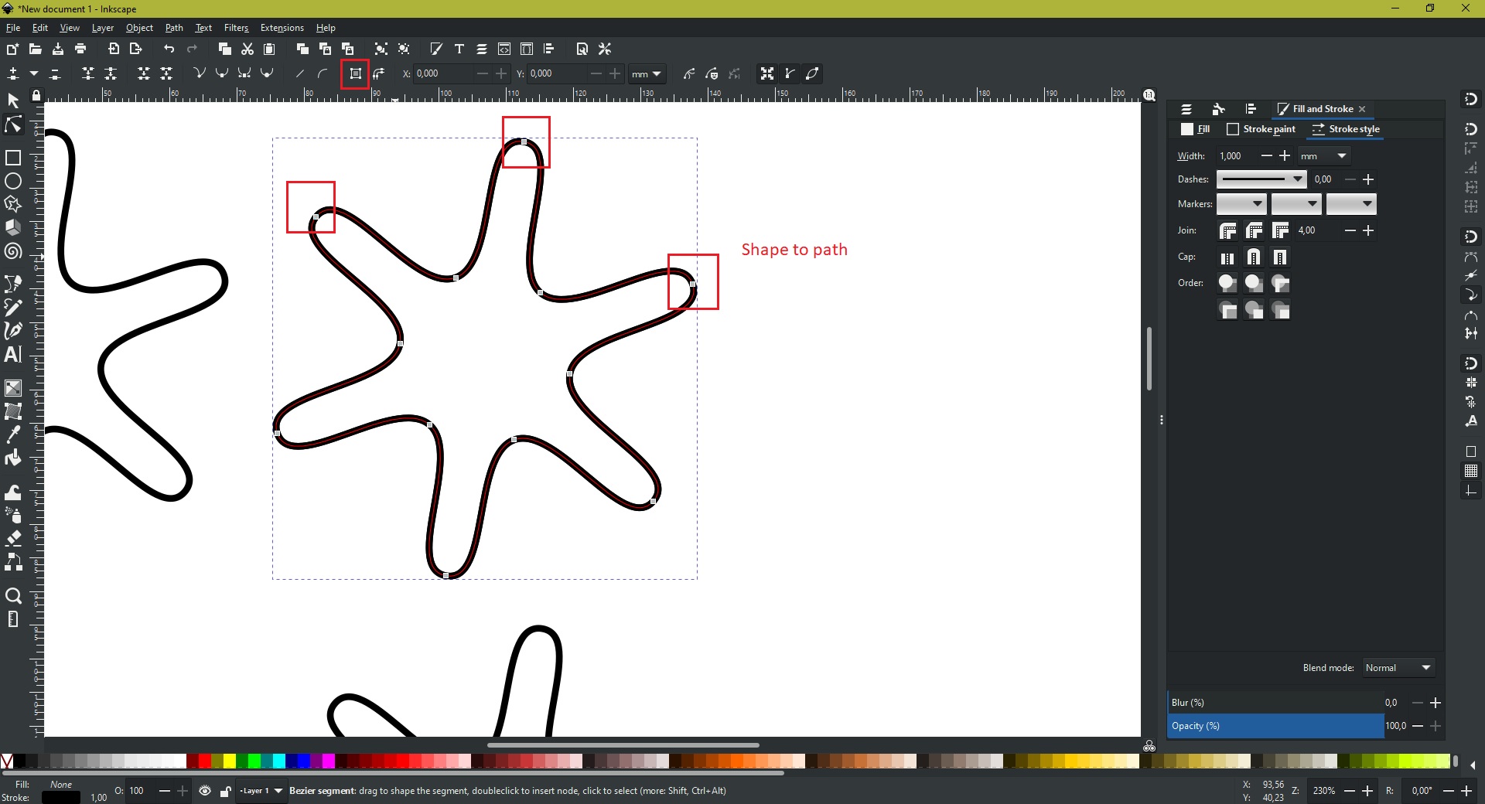The width and height of the screenshot is (1485, 804).
Task: Click the red swatch in palette
Action: point(205,761)
